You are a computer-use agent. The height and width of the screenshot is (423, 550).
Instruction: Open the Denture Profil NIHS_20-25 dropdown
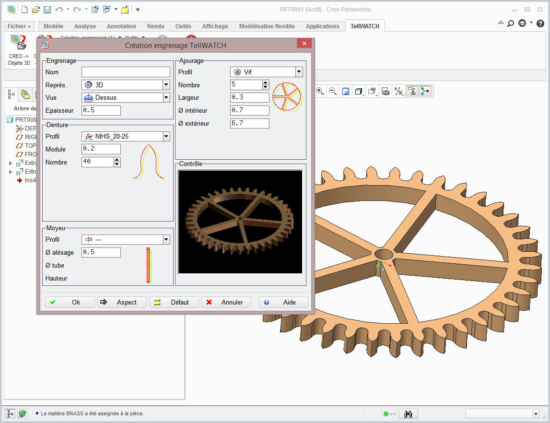pyautogui.click(x=166, y=137)
